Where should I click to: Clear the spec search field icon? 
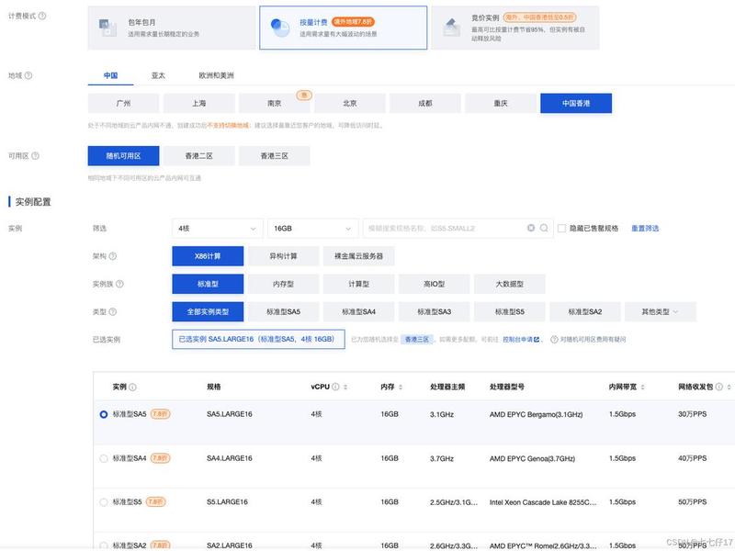[x=531, y=228]
